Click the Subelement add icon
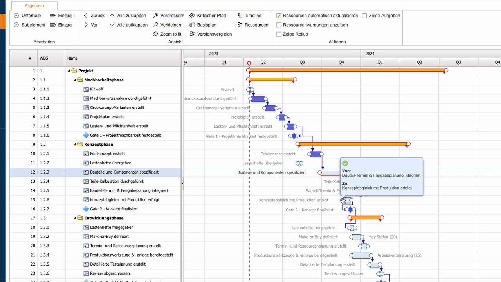Viewport: 501px width, 282px height. (16, 25)
